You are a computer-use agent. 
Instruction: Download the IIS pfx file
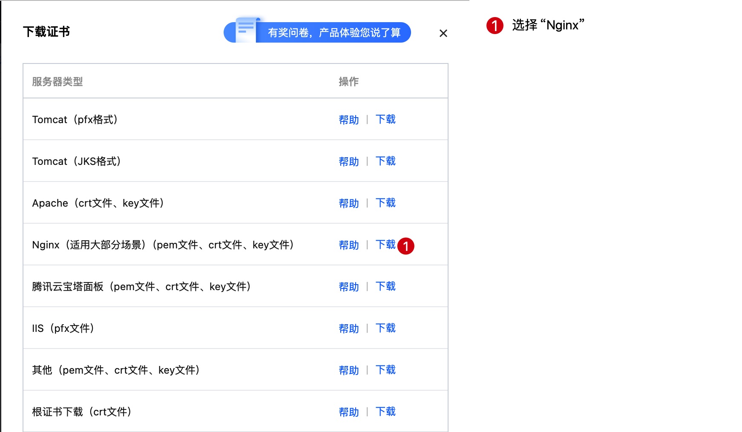coord(385,328)
